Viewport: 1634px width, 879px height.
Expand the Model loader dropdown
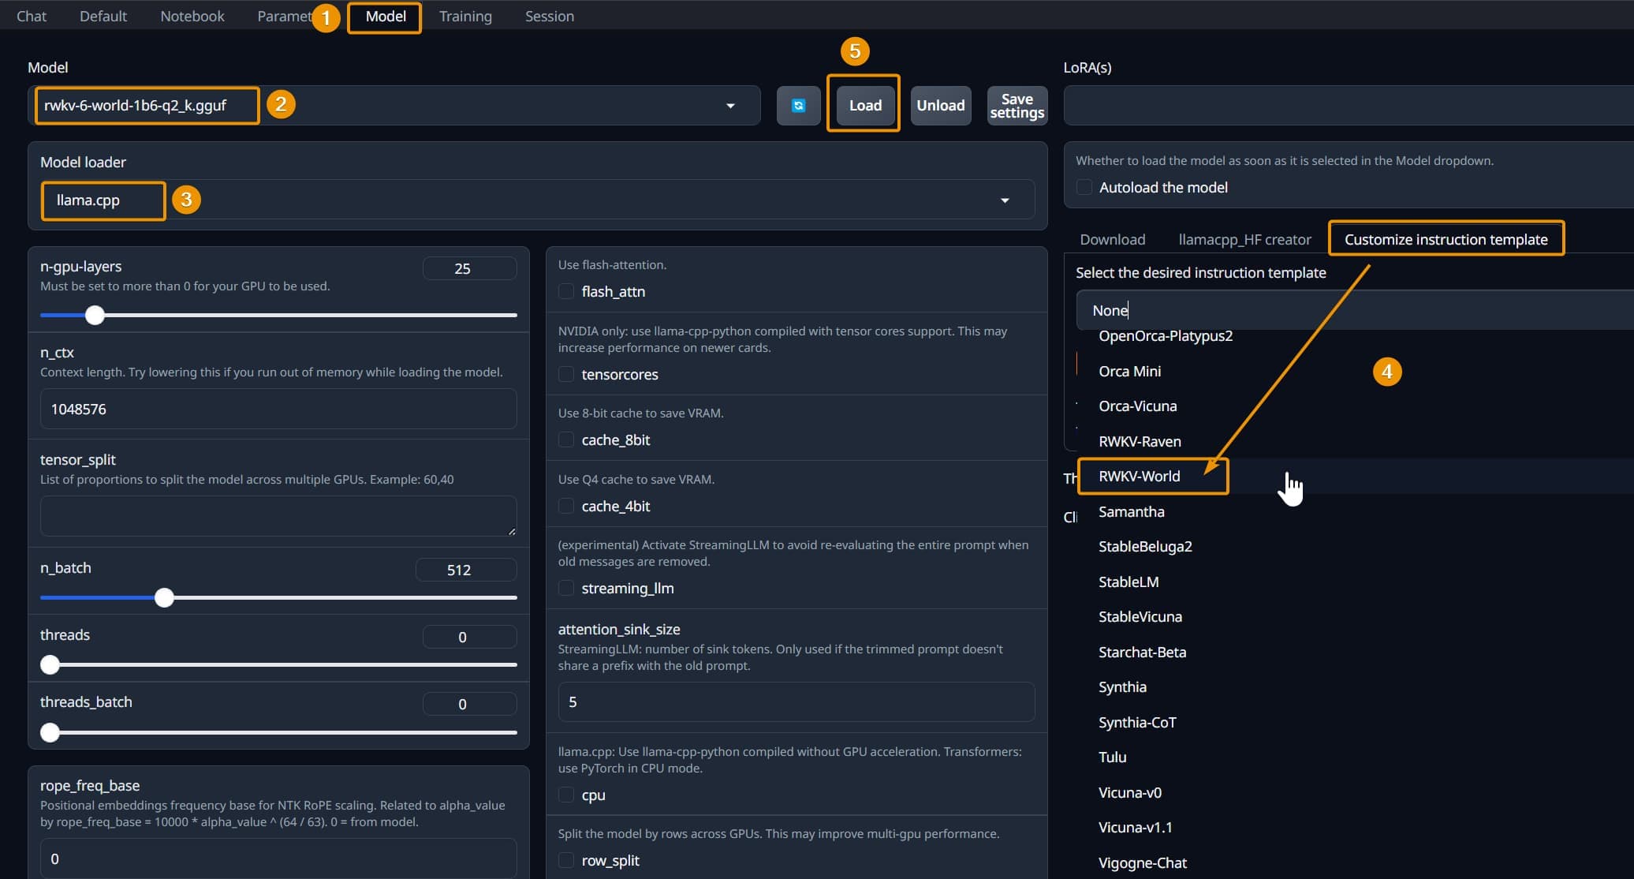pos(1005,200)
